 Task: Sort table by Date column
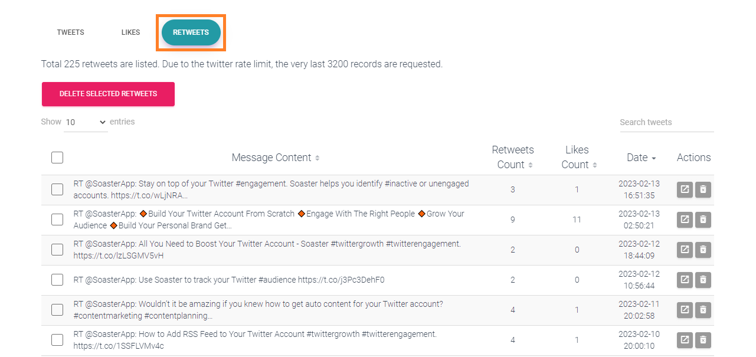click(641, 158)
